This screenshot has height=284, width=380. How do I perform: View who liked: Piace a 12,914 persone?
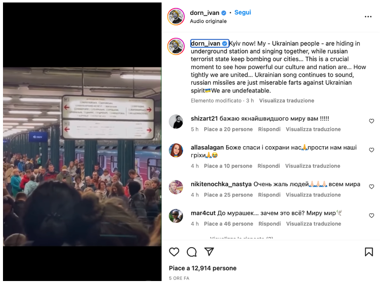pyautogui.click(x=203, y=268)
